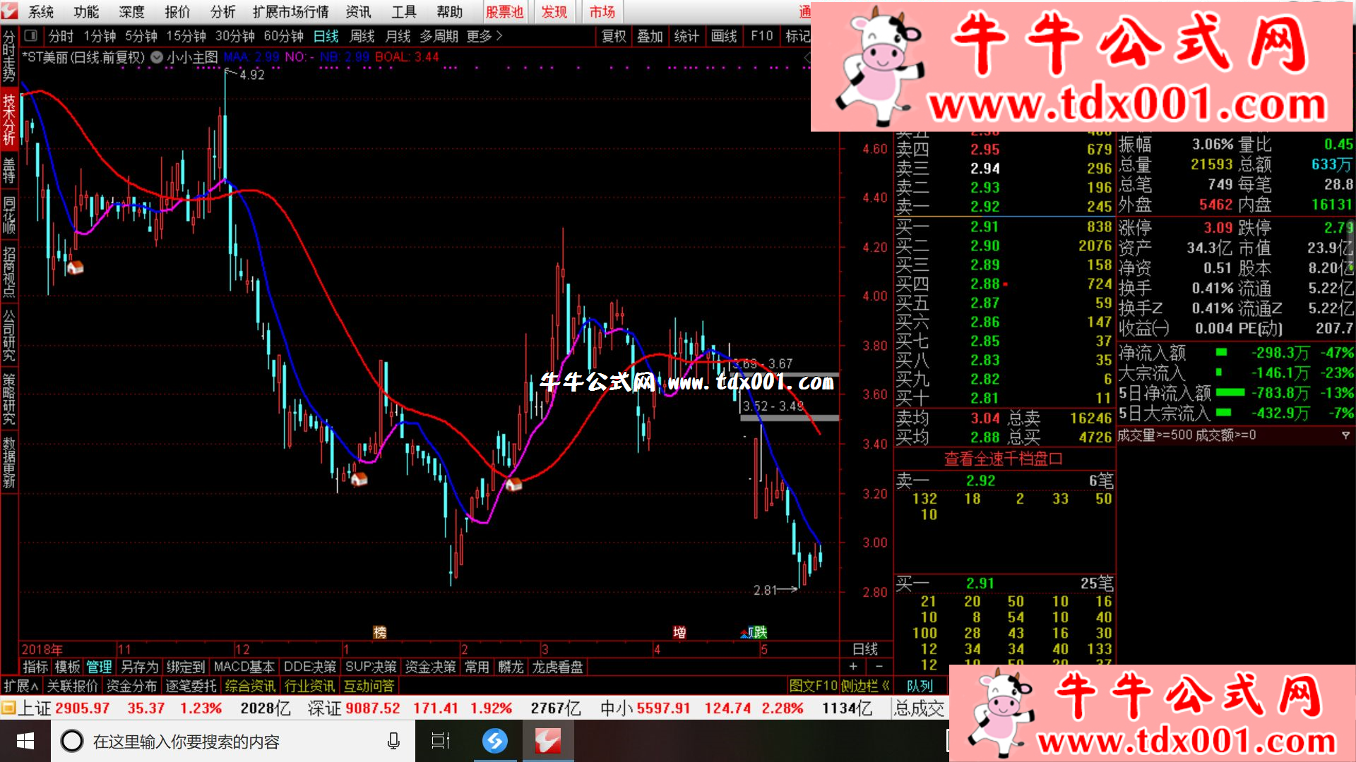Select the 30分钟 period
Viewport: 1356px width, 762px height.
click(234, 36)
